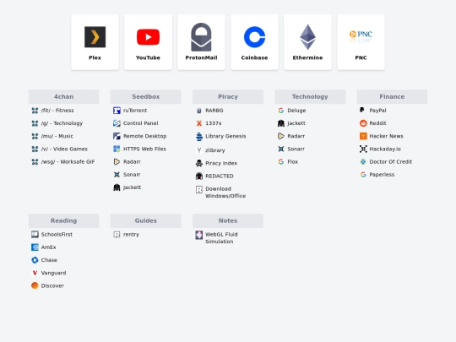This screenshot has height=342, width=456.
Task: Select the Notes category header
Action: click(228, 220)
